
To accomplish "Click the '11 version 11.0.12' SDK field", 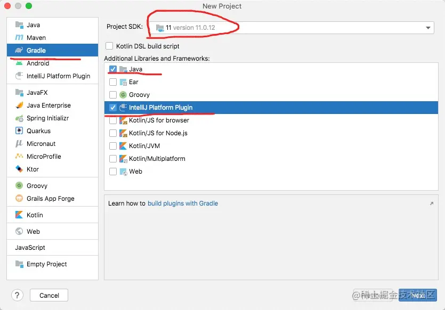I will coord(292,28).
